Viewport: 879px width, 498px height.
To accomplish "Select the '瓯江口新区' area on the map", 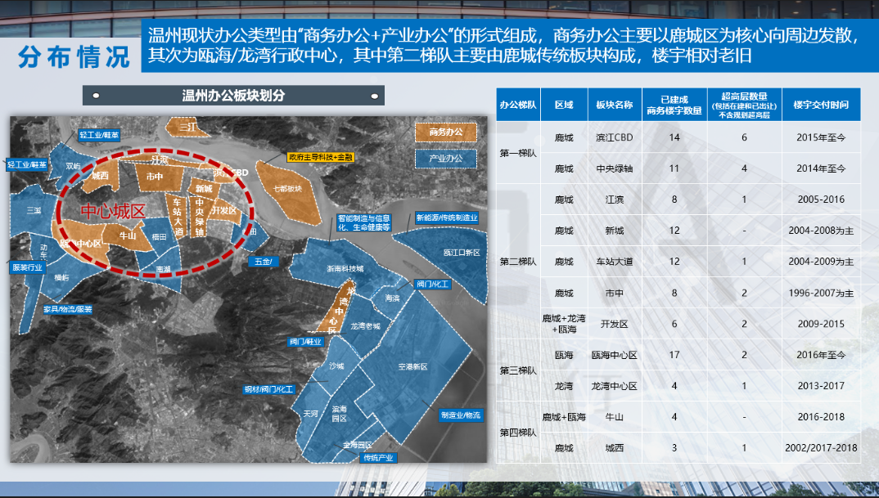I will click(x=462, y=253).
